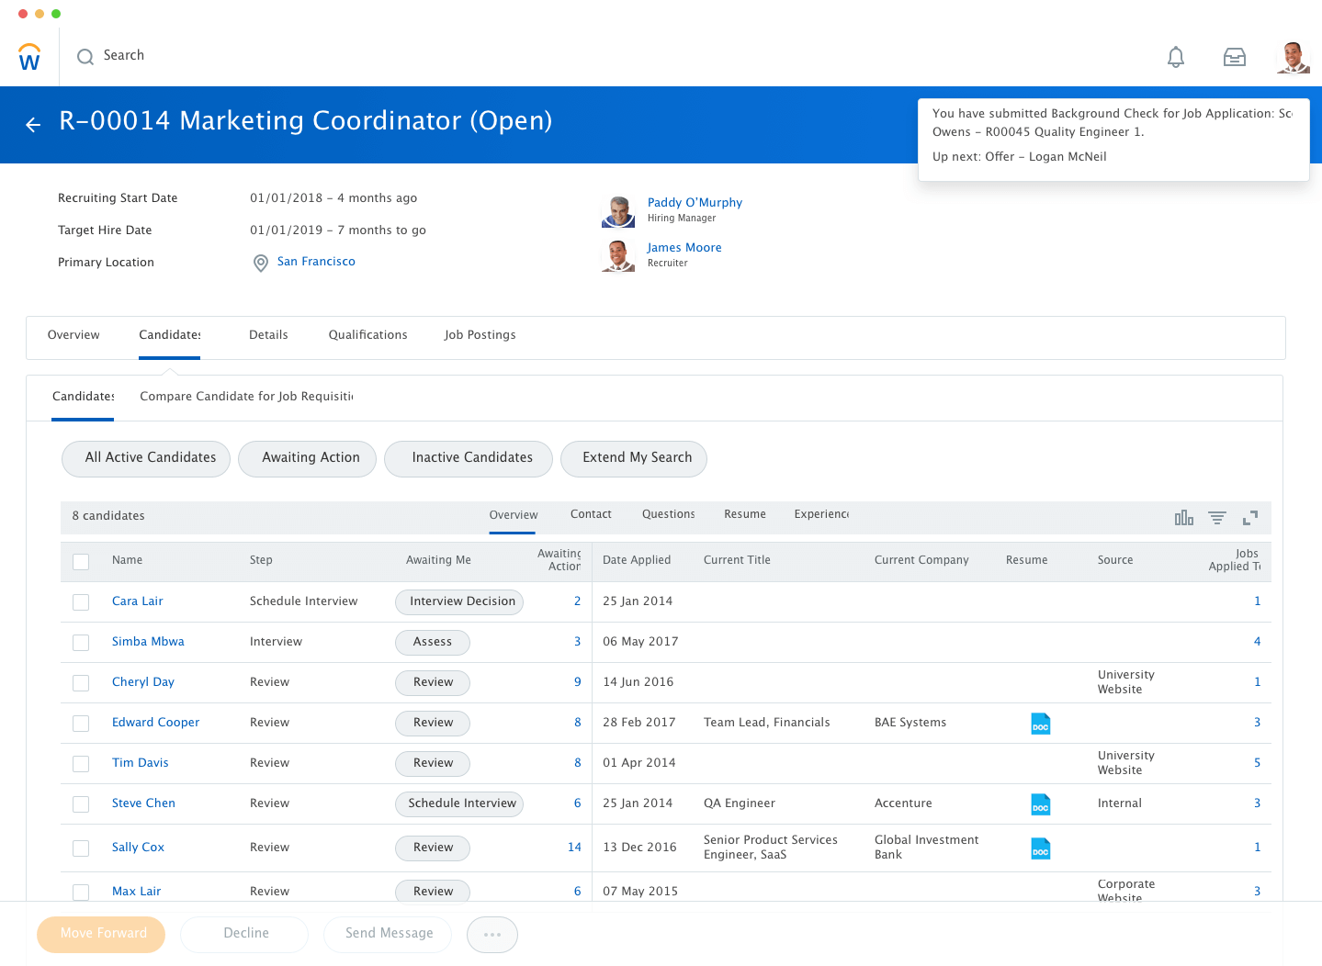Open James Moore recruiter link
Screen dimensions: 1322x966
point(684,248)
